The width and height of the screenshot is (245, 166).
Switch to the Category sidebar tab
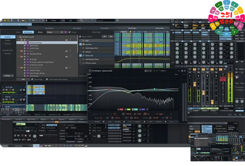point(8,44)
